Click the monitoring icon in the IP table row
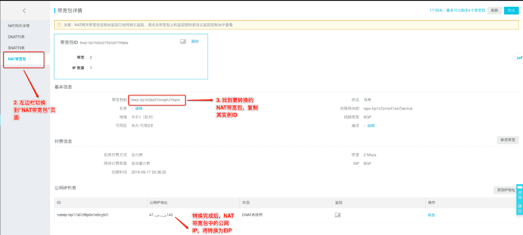This screenshot has height=235, width=523. tap(337, 215)
